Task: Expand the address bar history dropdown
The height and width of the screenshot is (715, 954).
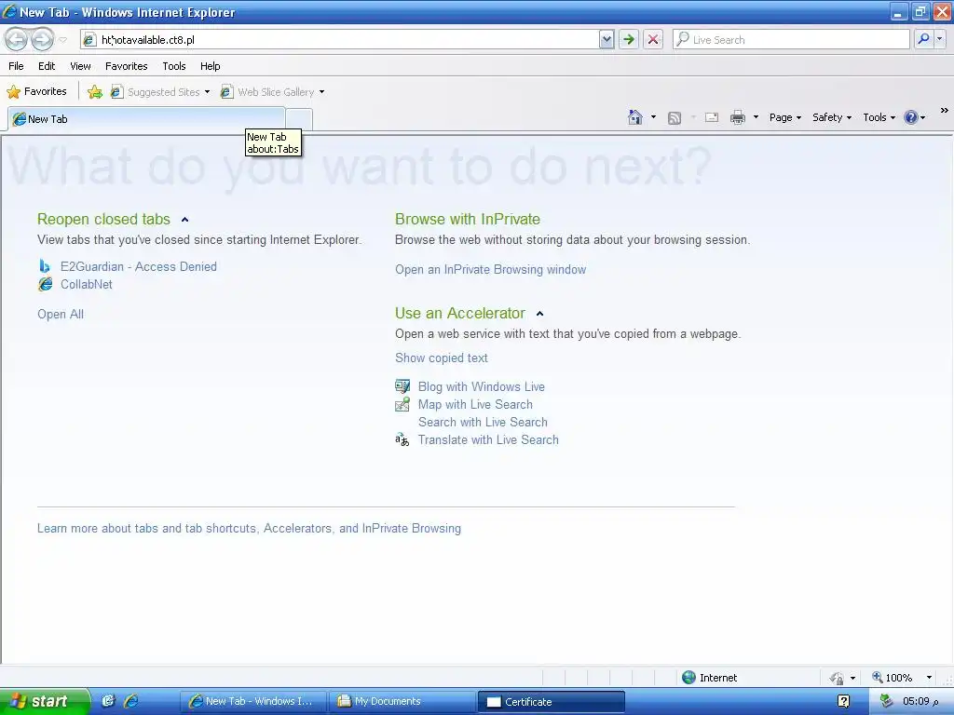Action: (x=606, y=39)
